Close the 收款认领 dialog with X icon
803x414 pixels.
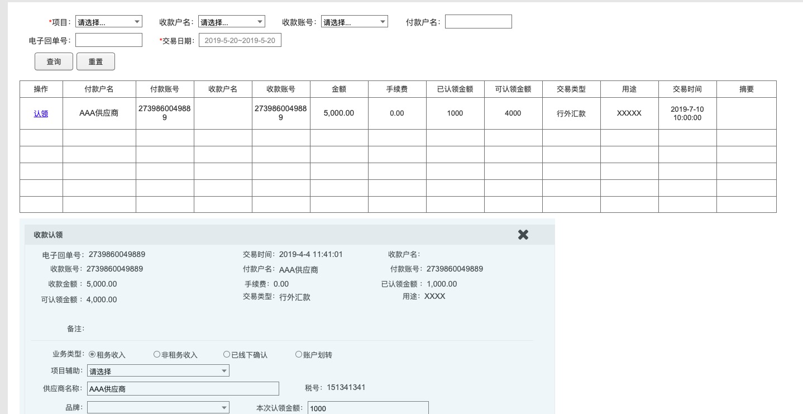(x=523, y=235)
